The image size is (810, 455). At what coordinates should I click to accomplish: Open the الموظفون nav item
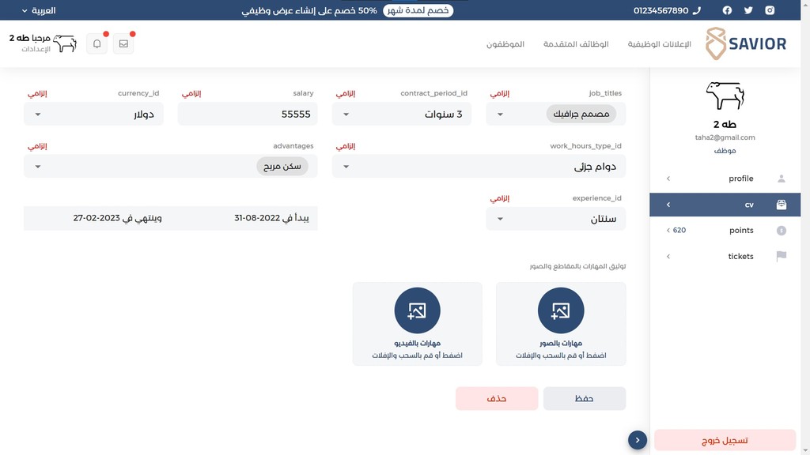(x=505, y=44)
